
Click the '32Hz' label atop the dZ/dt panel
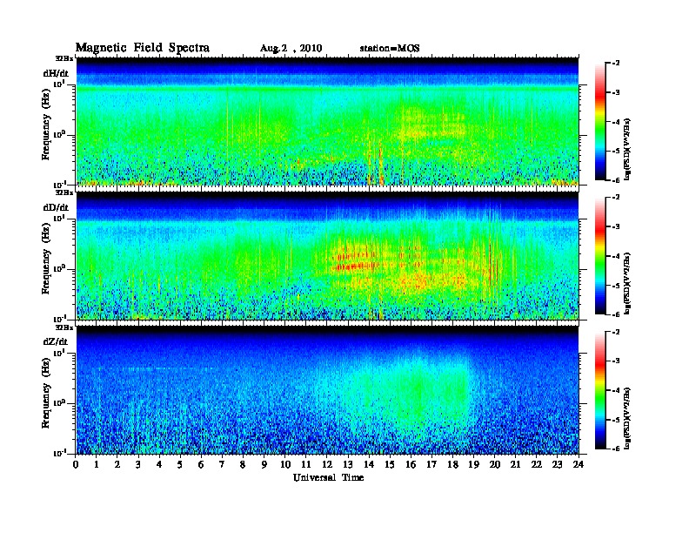point(64,327)
